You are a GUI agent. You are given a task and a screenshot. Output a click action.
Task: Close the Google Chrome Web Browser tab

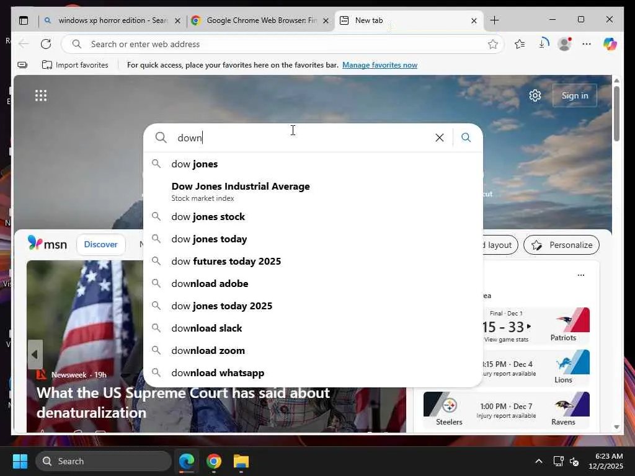(x=326, y=20)
